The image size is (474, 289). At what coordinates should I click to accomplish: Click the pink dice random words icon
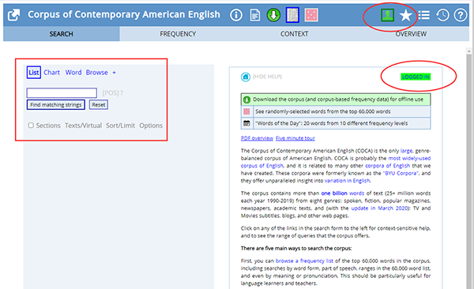[311, 15]
